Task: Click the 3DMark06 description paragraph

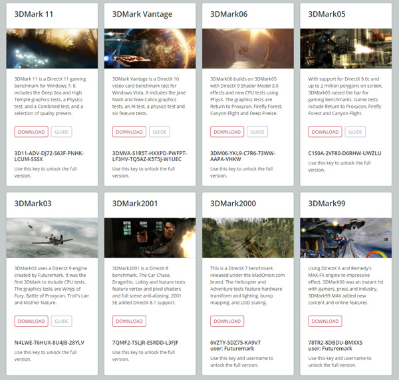Action: tap(246, 96)
